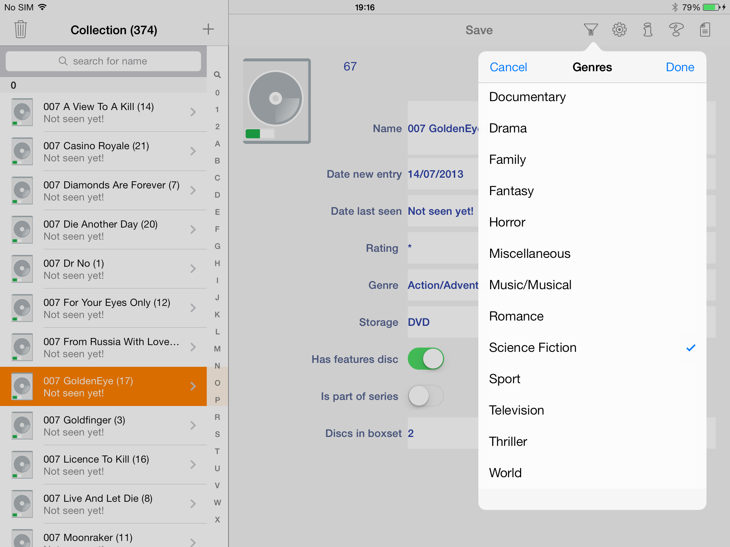Tap the help question mark icon
The height and width of the screenshot is (547, 730).
[676, 30]
